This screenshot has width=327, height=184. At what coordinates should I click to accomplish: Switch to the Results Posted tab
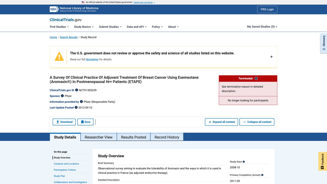[134, 137]
